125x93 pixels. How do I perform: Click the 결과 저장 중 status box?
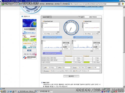coord(93,17)
